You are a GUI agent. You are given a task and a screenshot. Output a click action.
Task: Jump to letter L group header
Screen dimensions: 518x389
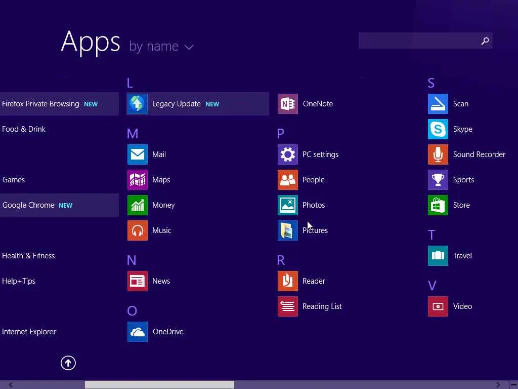click(x=130, y=83)
